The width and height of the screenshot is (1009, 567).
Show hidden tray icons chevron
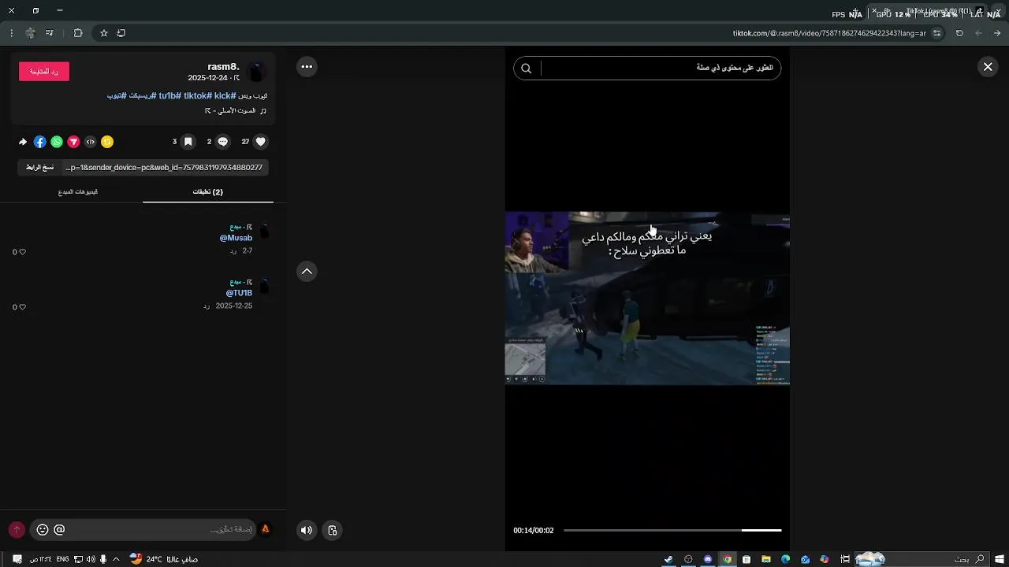pyautogui.click(x=117, y=559)
